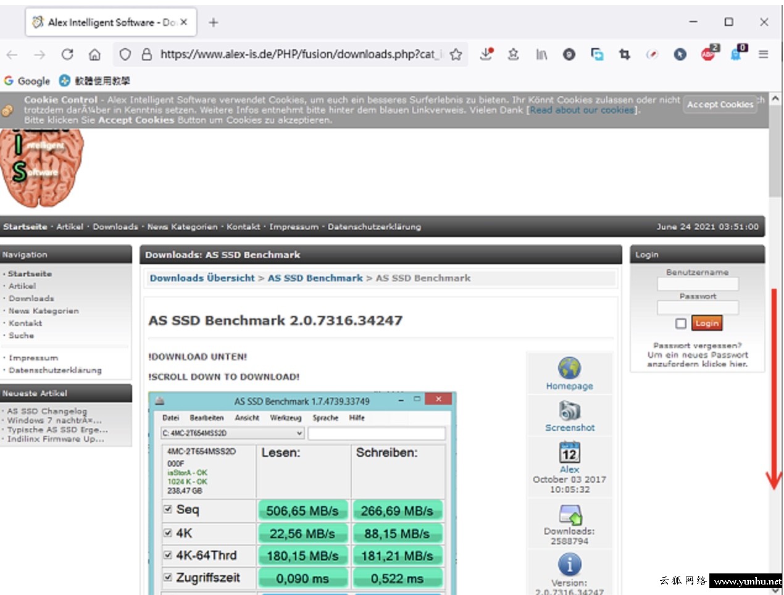Open the Indilinx Firmware Up... article
Viewport: 784px width, 595px height.
coord(56,439)
